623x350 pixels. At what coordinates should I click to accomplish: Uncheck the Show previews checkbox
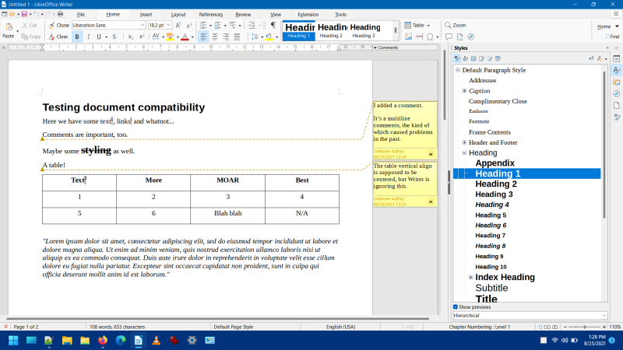456,307
